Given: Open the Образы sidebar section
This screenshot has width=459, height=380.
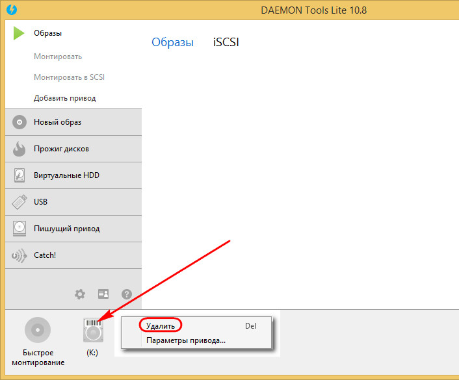Looking at the screenshot, I should tap(47, 33).
